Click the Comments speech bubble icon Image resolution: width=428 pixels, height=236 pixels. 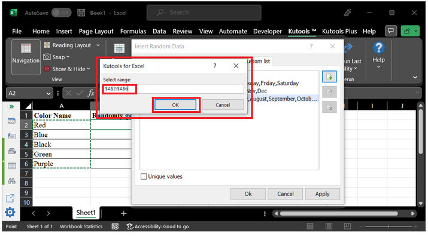(x=391, y=31)
